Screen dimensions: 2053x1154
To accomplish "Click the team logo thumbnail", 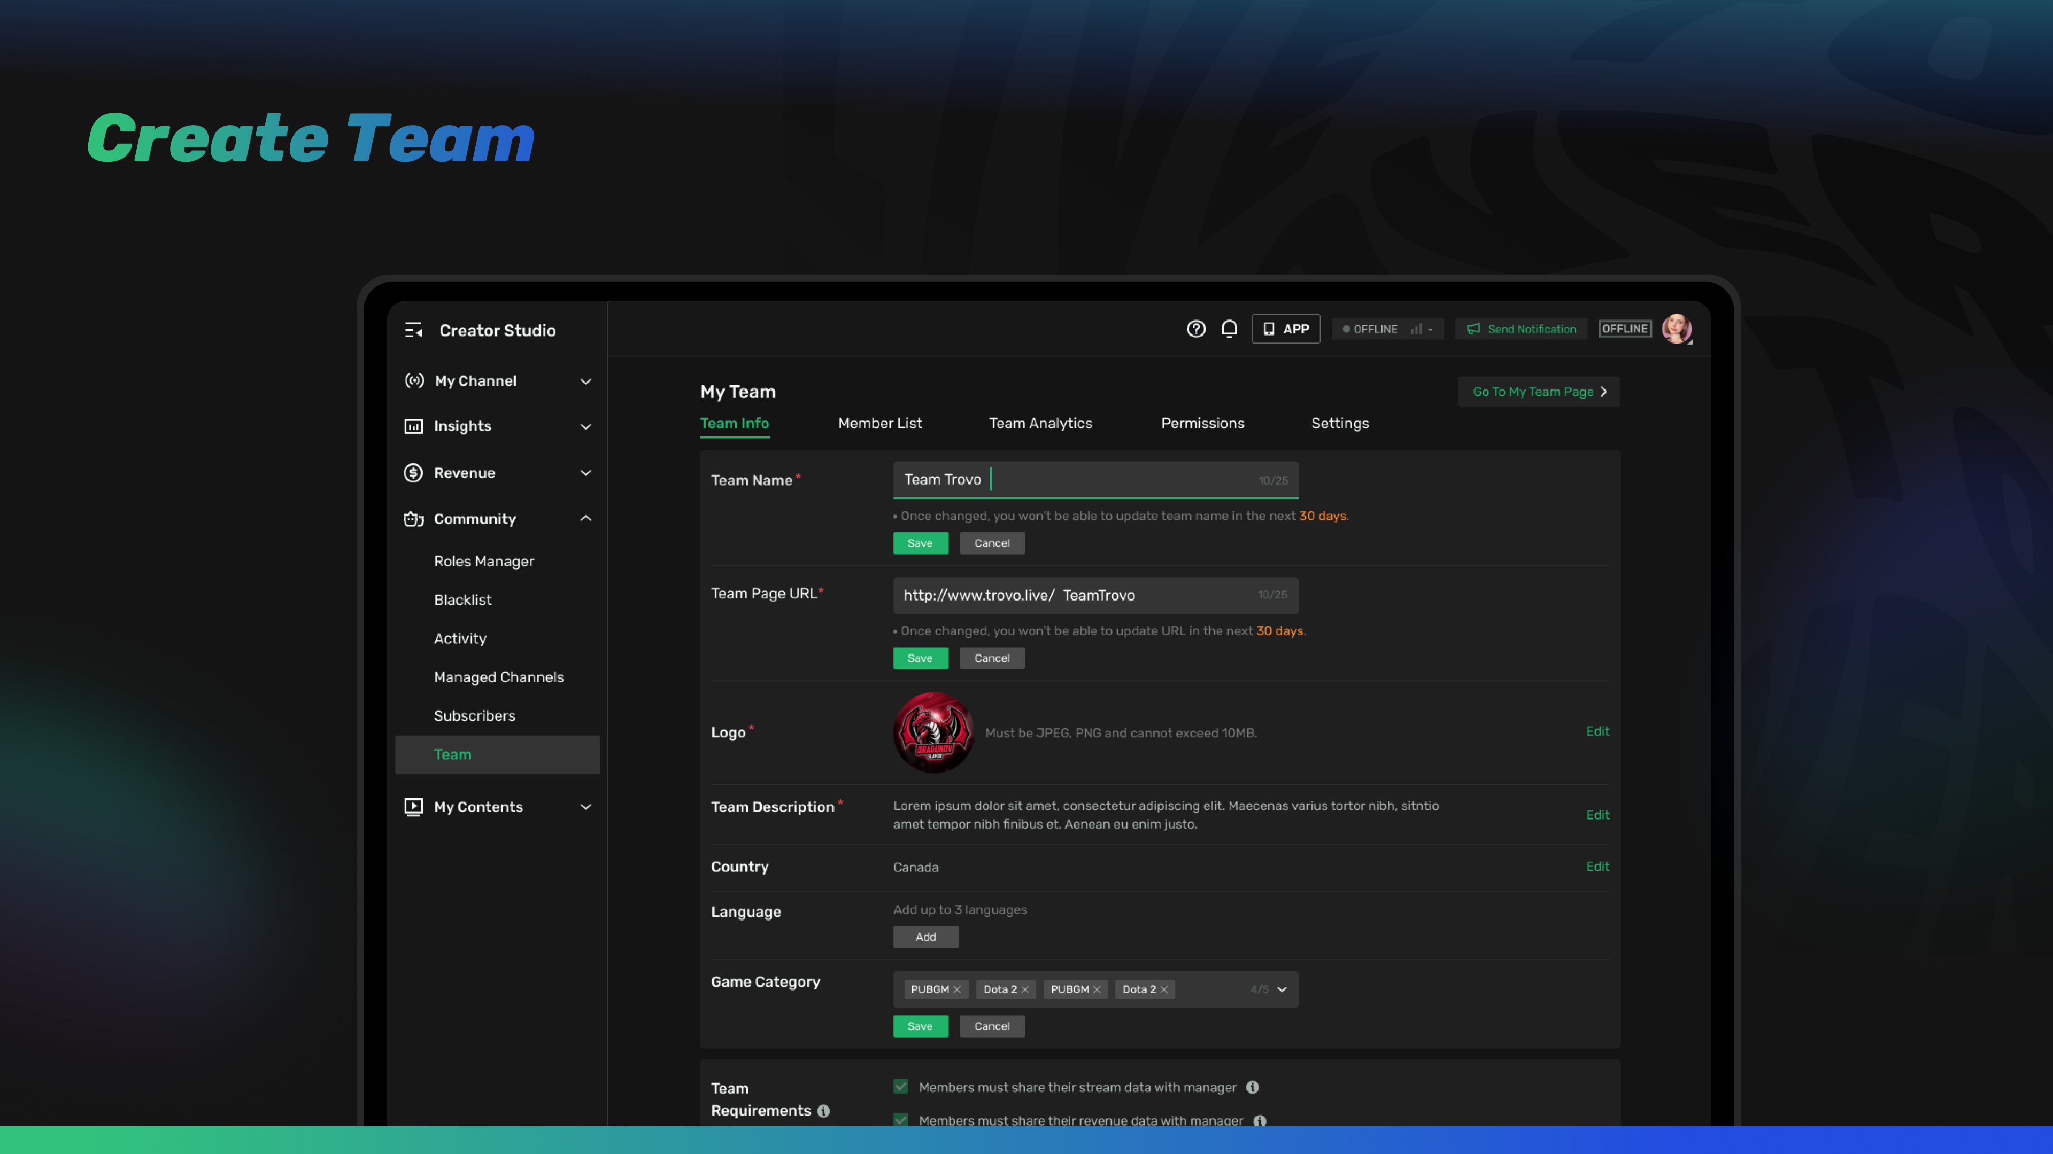I will coord(933,732).
